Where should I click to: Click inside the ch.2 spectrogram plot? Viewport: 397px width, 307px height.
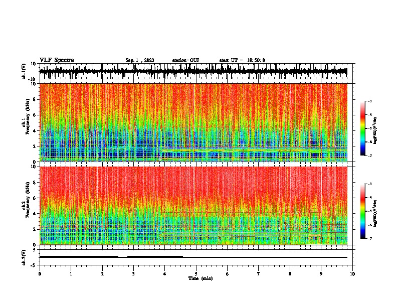193,206
